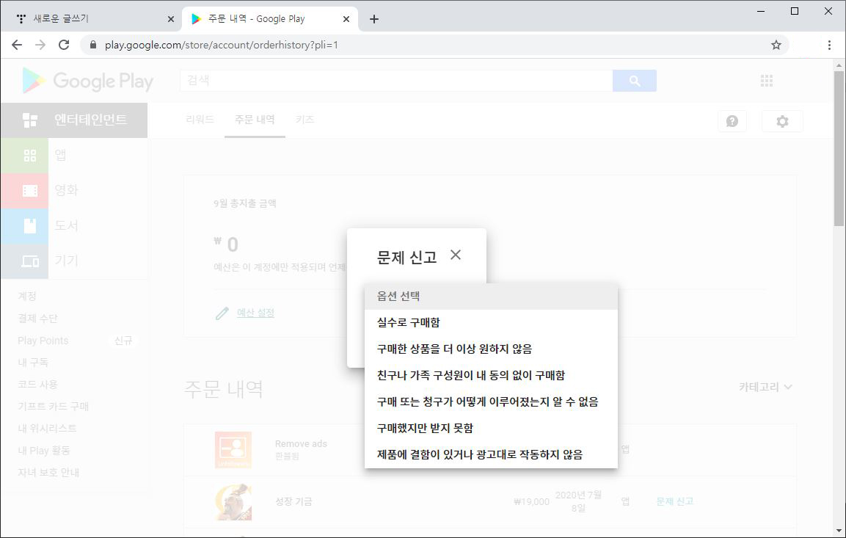Screen dimensions: 846x538
Task: Choose 친구나 가족 구성원이 내 동의 없이 구매함
Action: click(x=491, y=375)
